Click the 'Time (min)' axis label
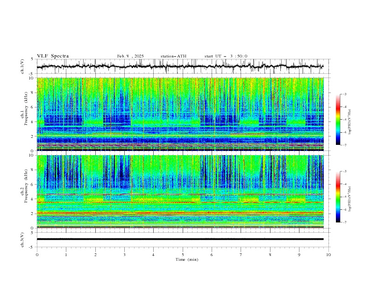This screenshot has width=370, height=286. [x=187, y=259]
